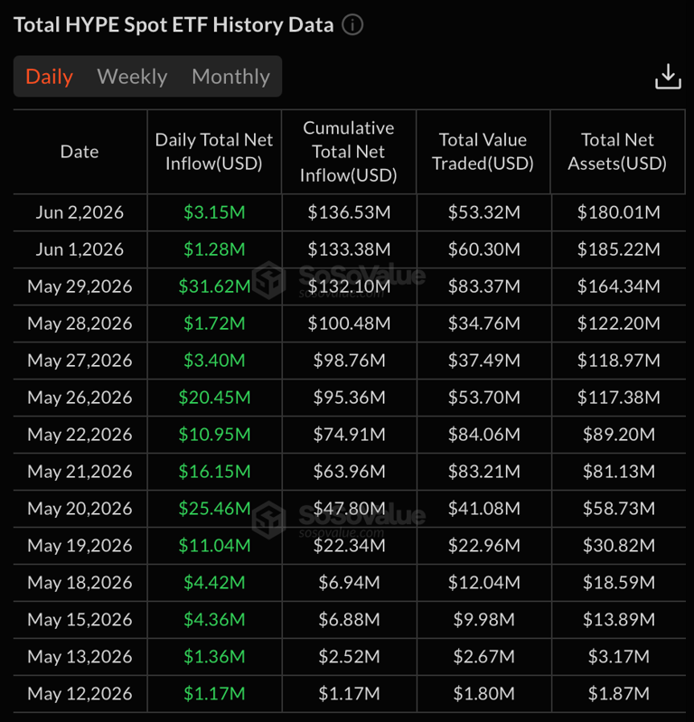Click the $84.06M total value traded cell
This screenshot has width=694, height=722.
click(x=484, y=435)
